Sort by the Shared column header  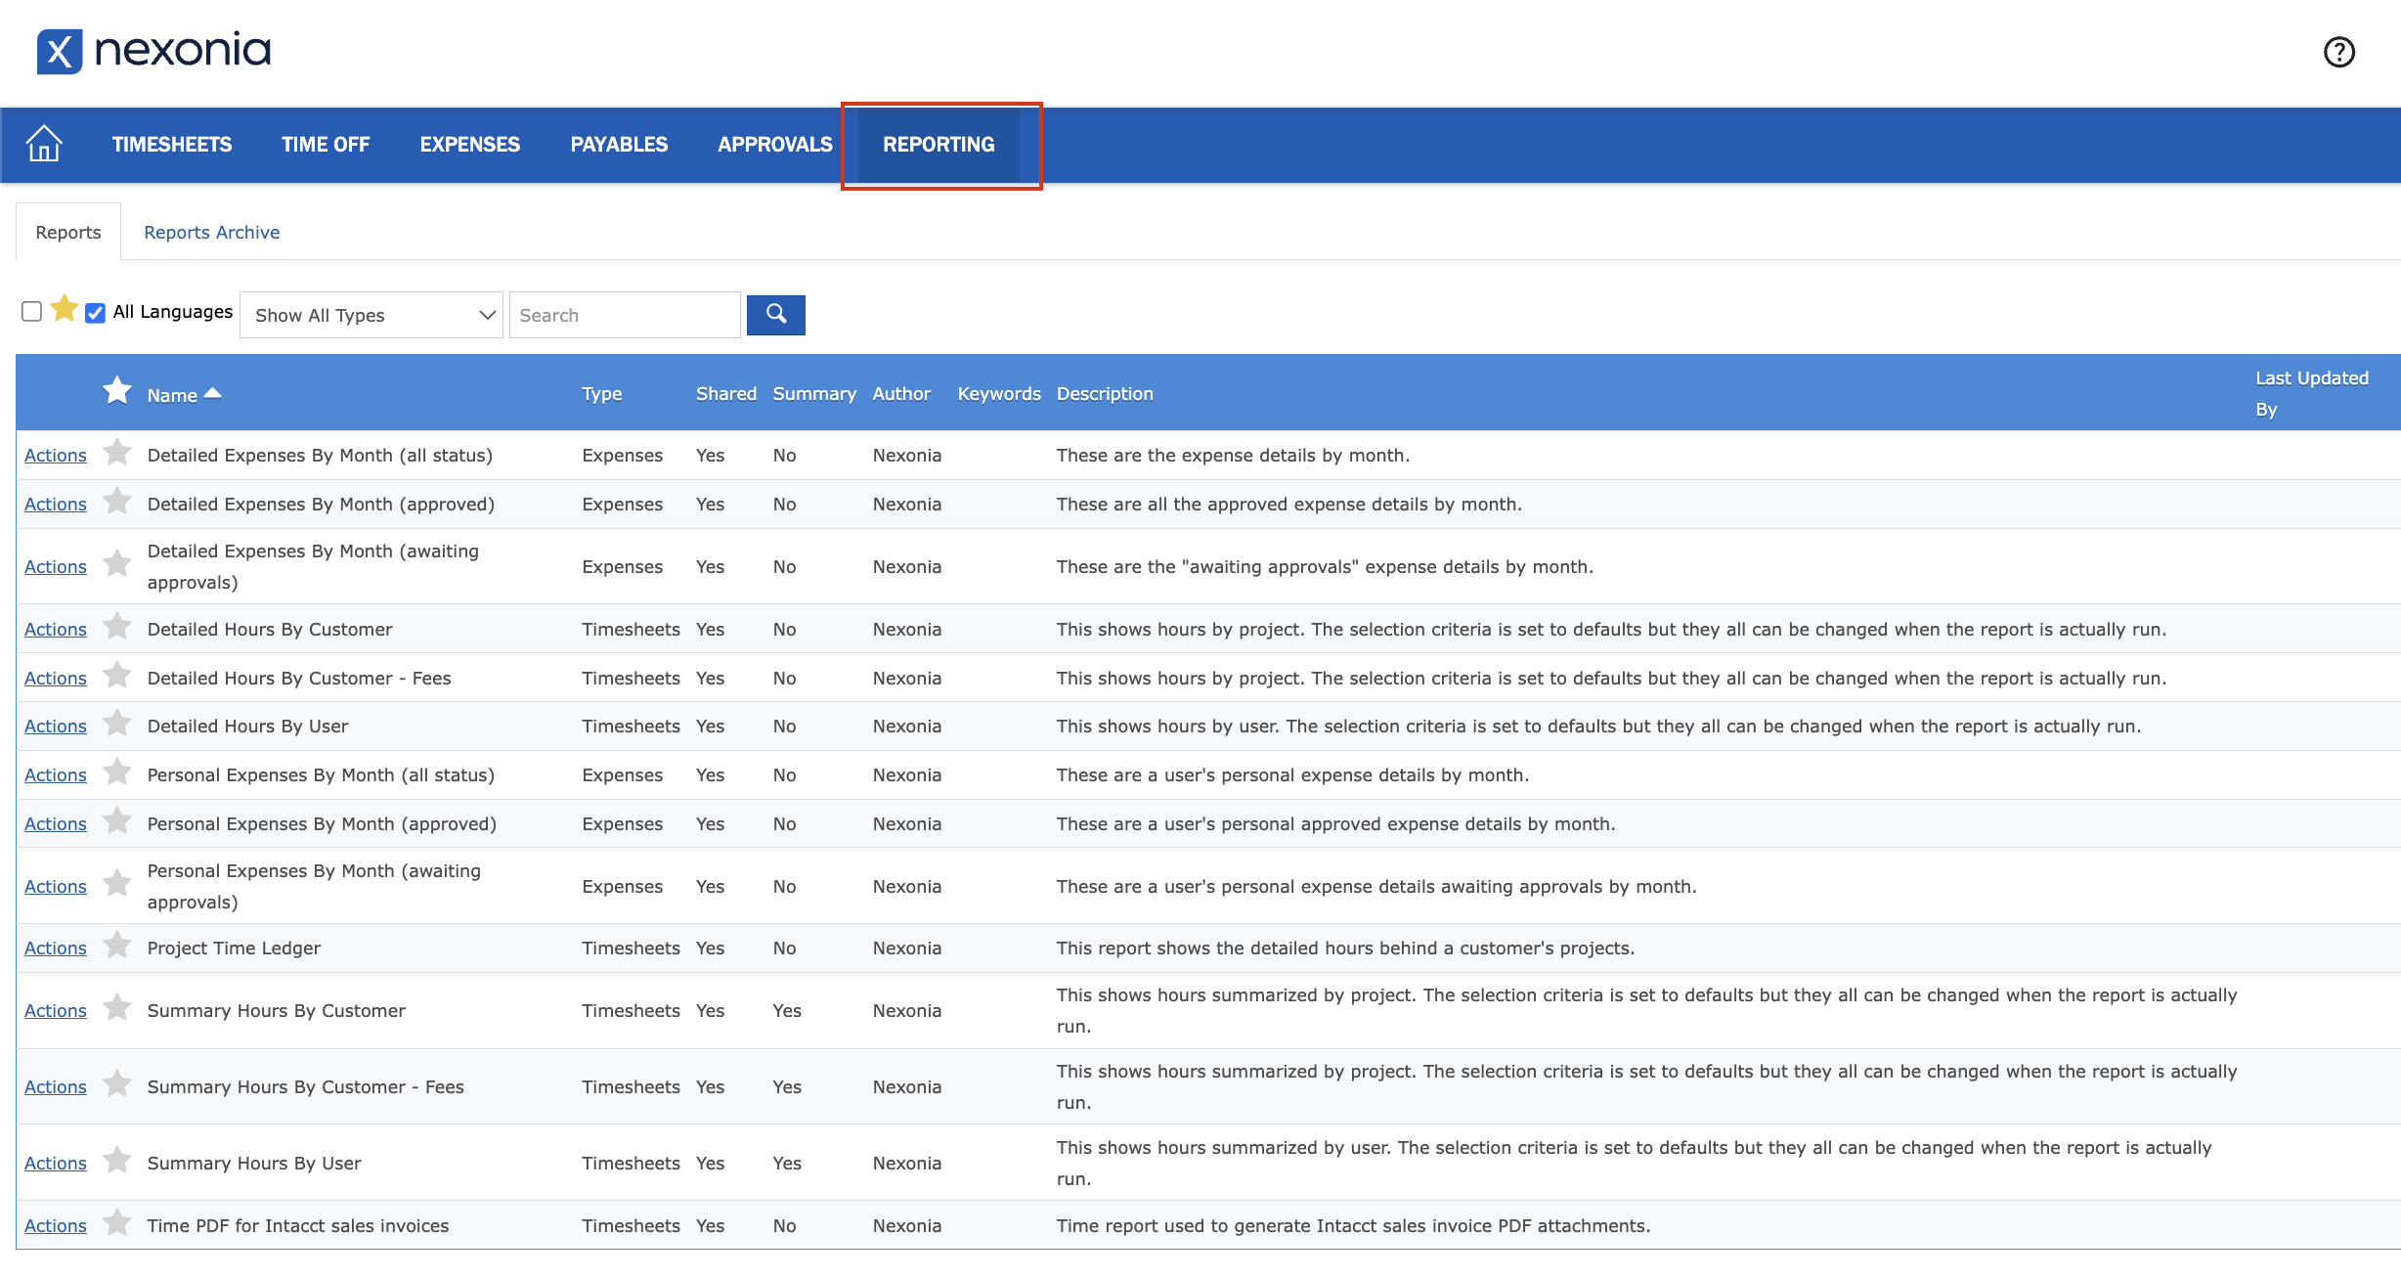(x=726, y=394)
